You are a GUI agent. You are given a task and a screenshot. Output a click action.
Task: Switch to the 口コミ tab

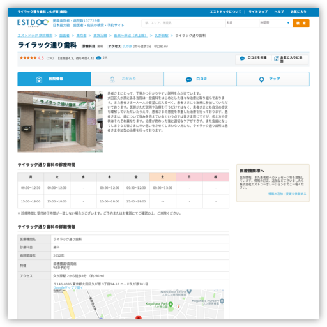[x=200, y=79]
